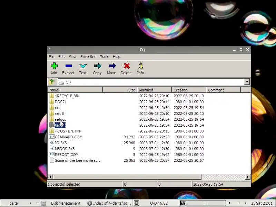The width and height of the screenshot is (276, 207).
Task: Go up one folder level
Action: pos(51,82)
